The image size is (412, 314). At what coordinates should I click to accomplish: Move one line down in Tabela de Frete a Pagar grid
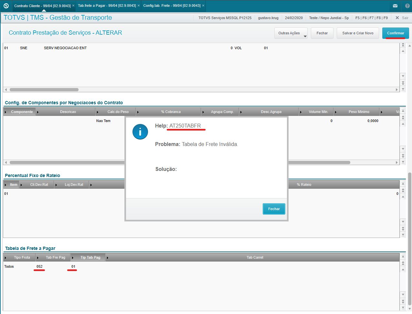(x=403, y=294)
